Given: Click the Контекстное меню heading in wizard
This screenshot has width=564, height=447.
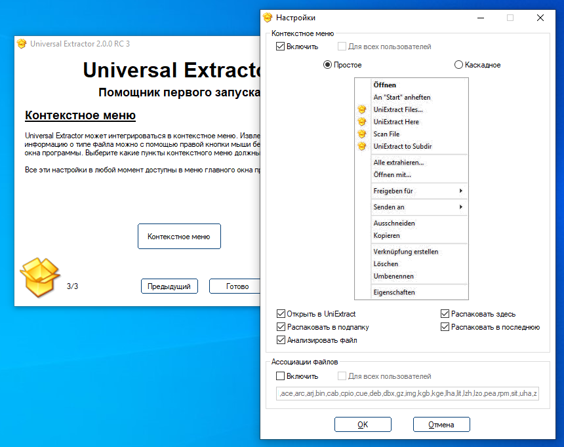Looking at the screenshot, I should pos(80,115).
